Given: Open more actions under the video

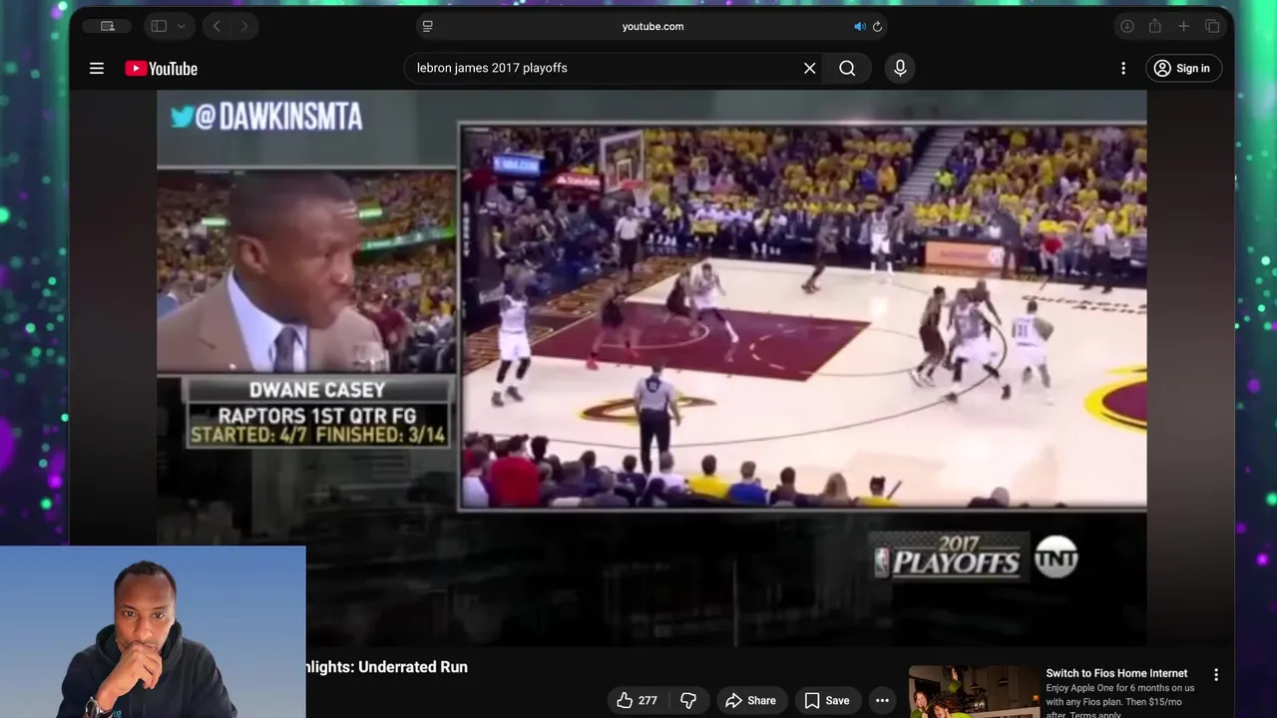Looking at the screenshot, I should pos(882,700).
